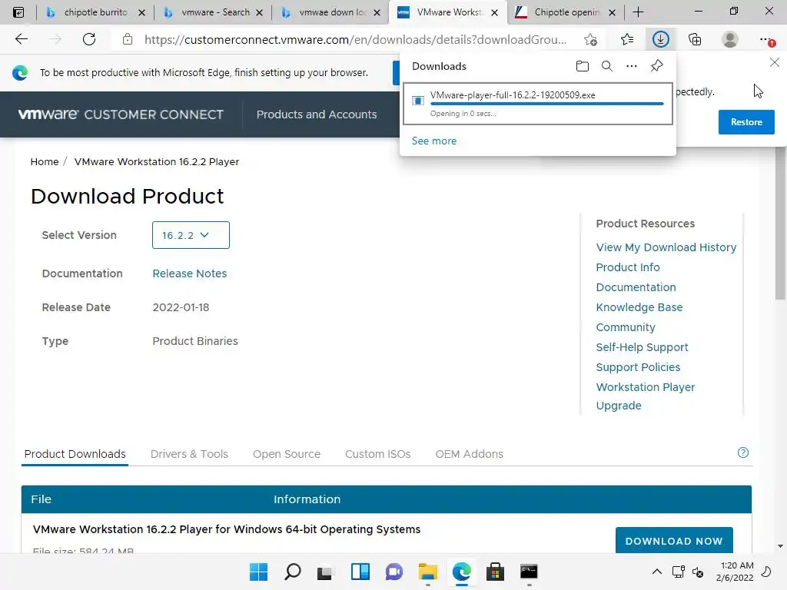
Task: Open Widgets from taskbar
Action: [360, 572]
